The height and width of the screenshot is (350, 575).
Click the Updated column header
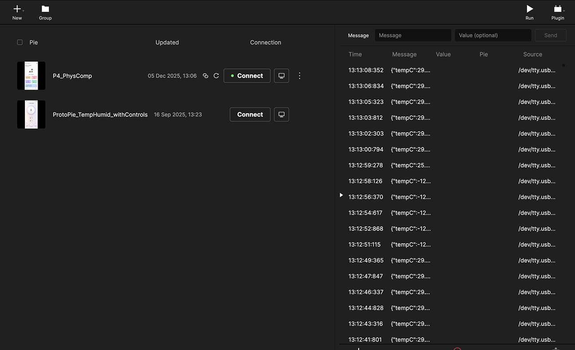(167, 42)
